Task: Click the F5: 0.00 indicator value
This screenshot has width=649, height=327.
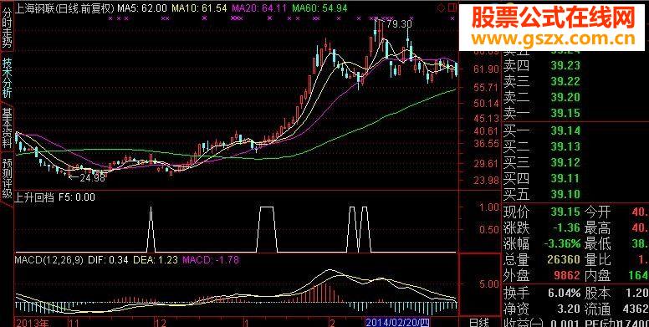Action: (77, 197)
